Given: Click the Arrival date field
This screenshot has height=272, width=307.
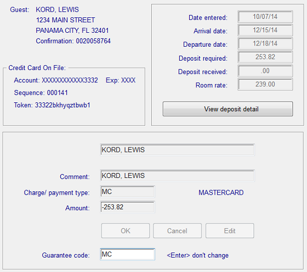Looking at the screenshot, I should click(x=265, y=30).
